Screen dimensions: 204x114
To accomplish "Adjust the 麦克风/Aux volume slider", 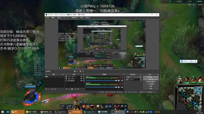I will (101, 81).
